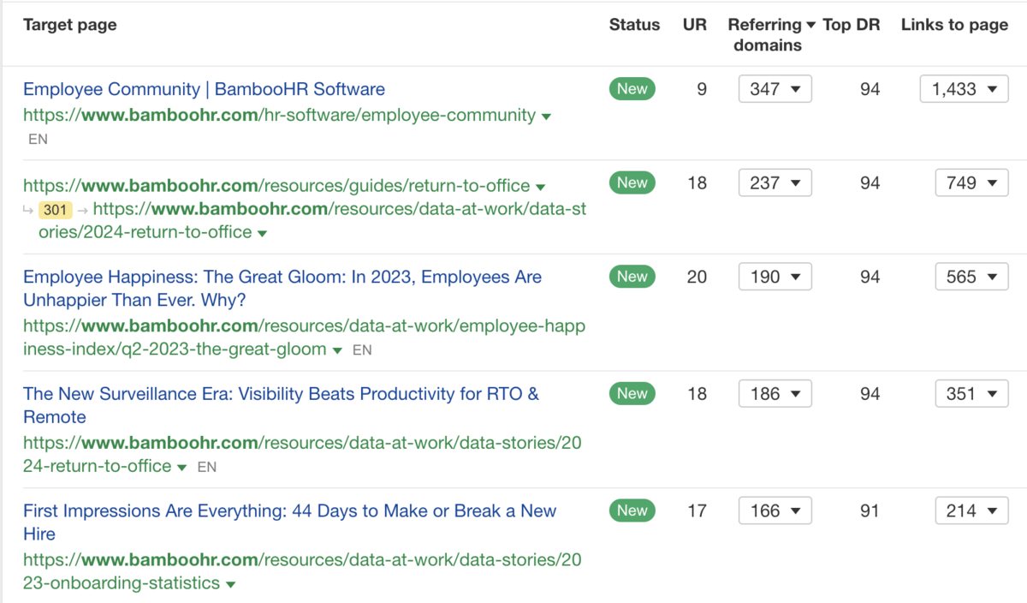Open the 351 links to page dropdown
The width and height of the screenshot is (1027, 603).
coord(971,394)
